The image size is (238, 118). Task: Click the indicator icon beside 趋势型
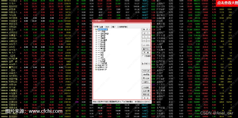point(99,36)
